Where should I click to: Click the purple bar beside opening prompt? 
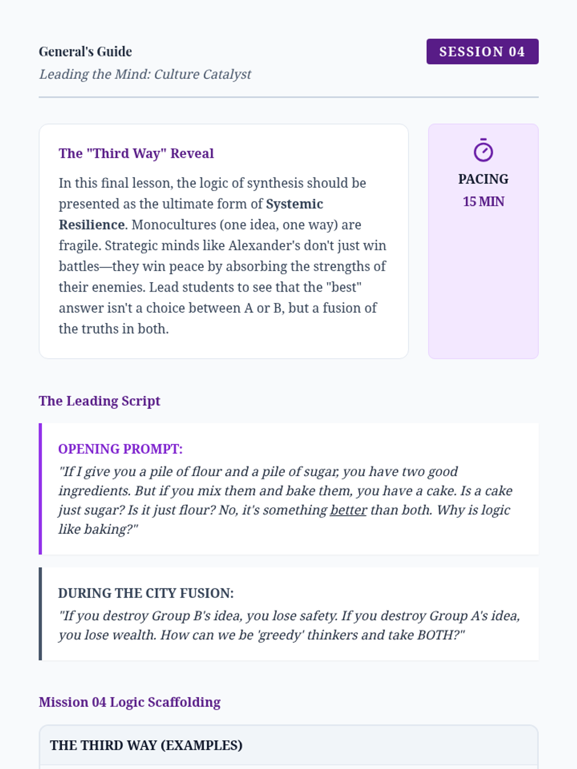[x=40, y=489]
